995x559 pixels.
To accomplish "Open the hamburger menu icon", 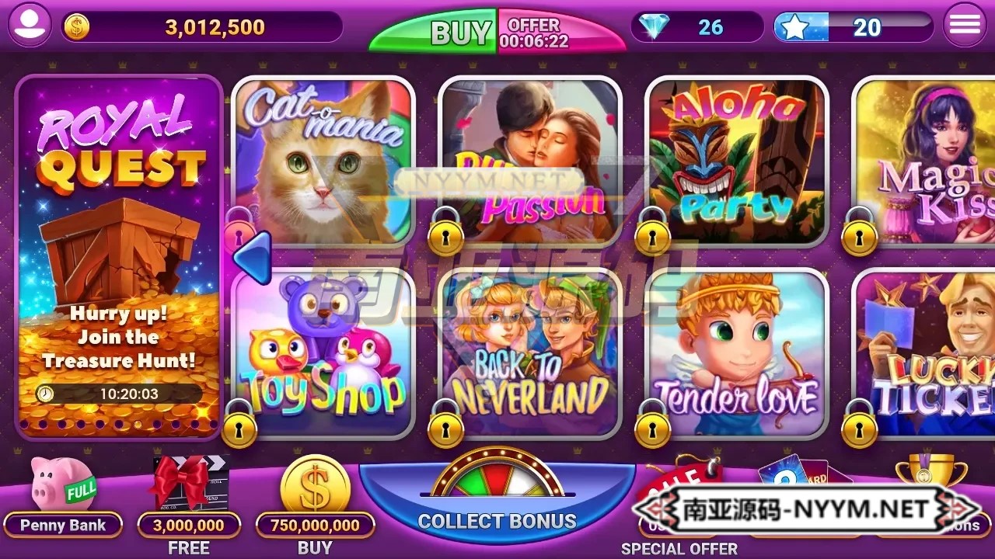I will (965, 26).
